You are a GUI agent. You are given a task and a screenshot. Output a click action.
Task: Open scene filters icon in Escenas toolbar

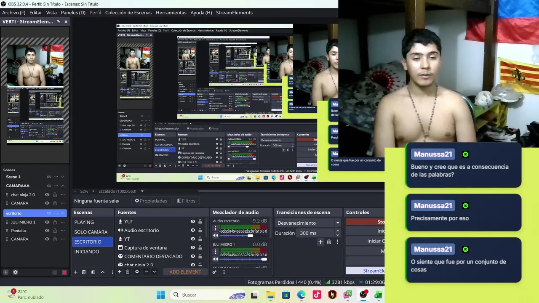93,272
